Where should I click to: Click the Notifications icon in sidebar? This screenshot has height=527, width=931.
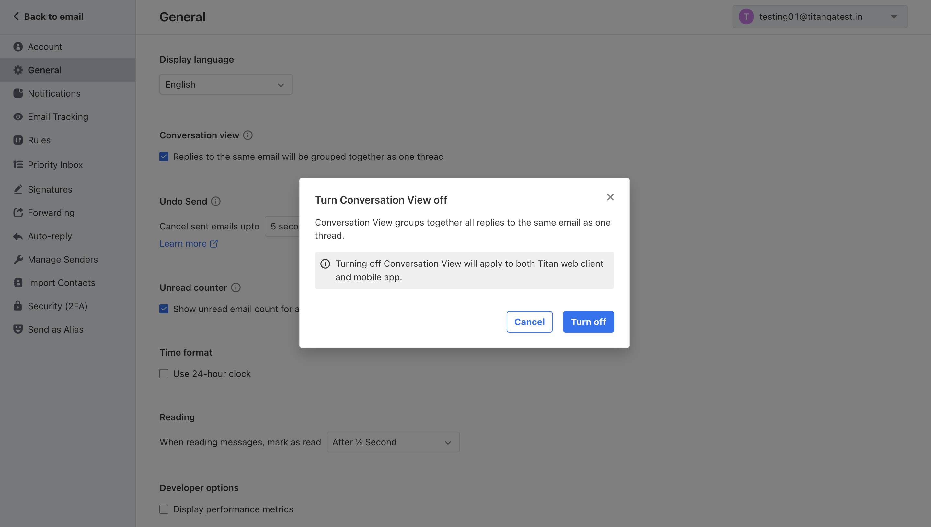pos(18,93)
